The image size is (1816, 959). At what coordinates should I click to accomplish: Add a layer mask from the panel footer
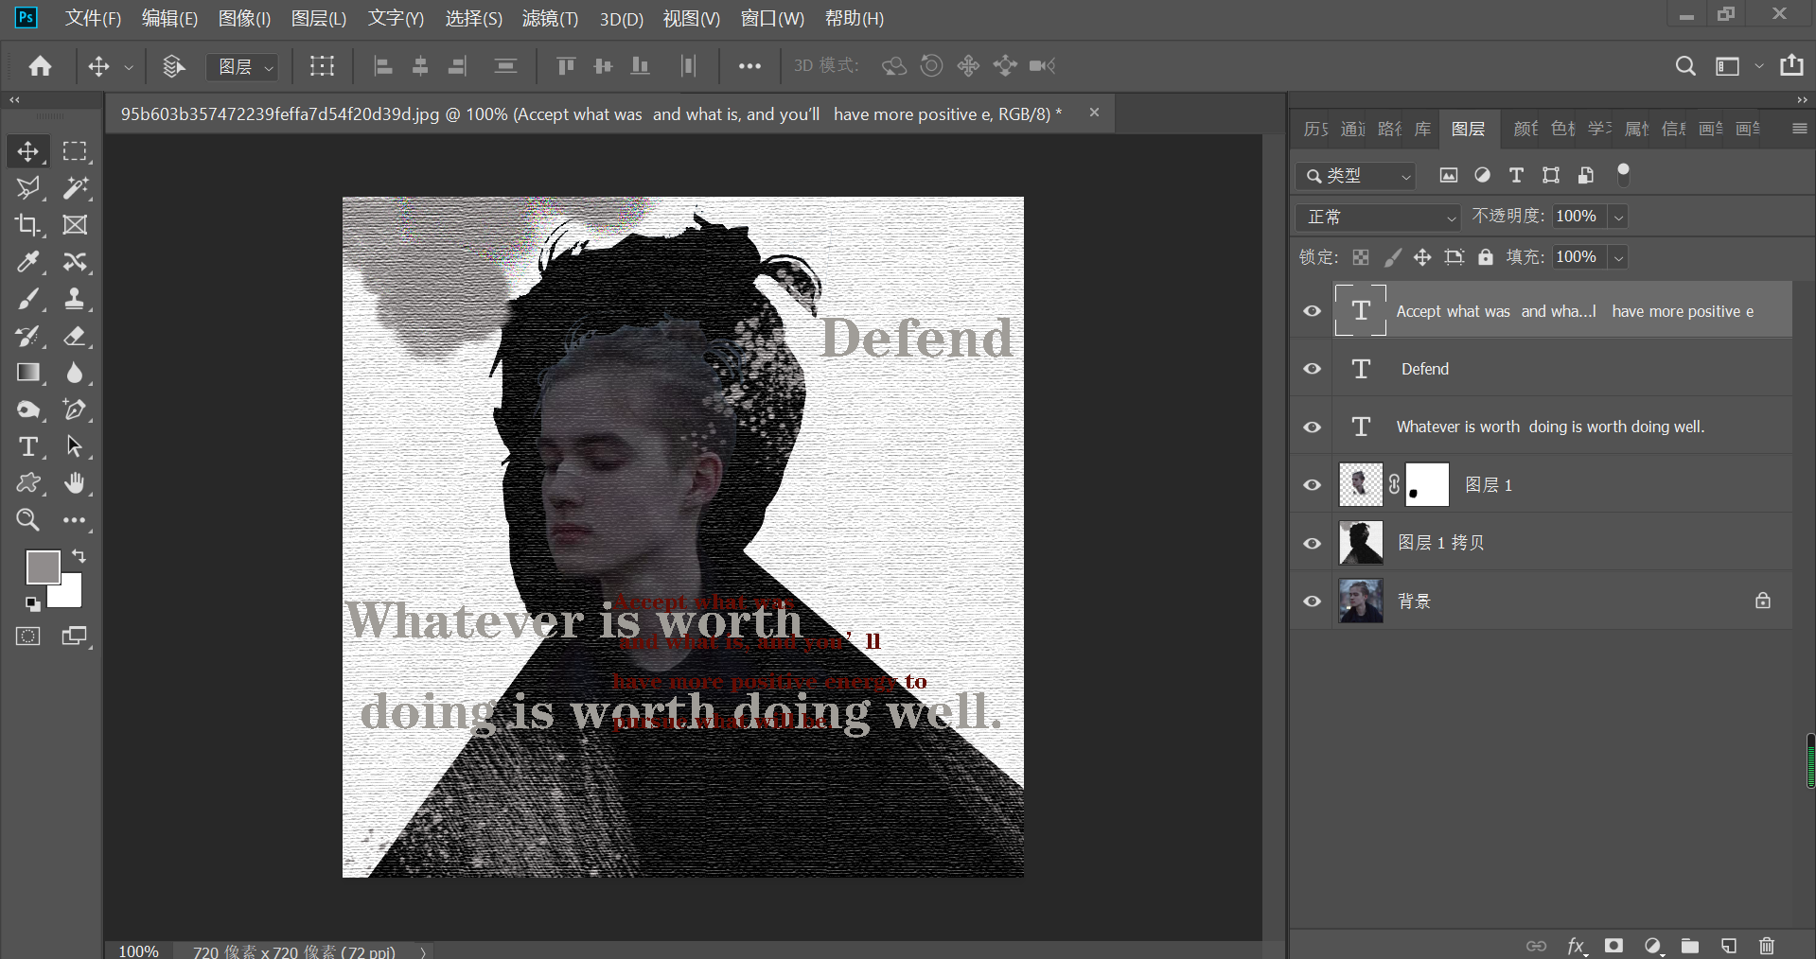pyautogui.click(x=1614, y=946)
